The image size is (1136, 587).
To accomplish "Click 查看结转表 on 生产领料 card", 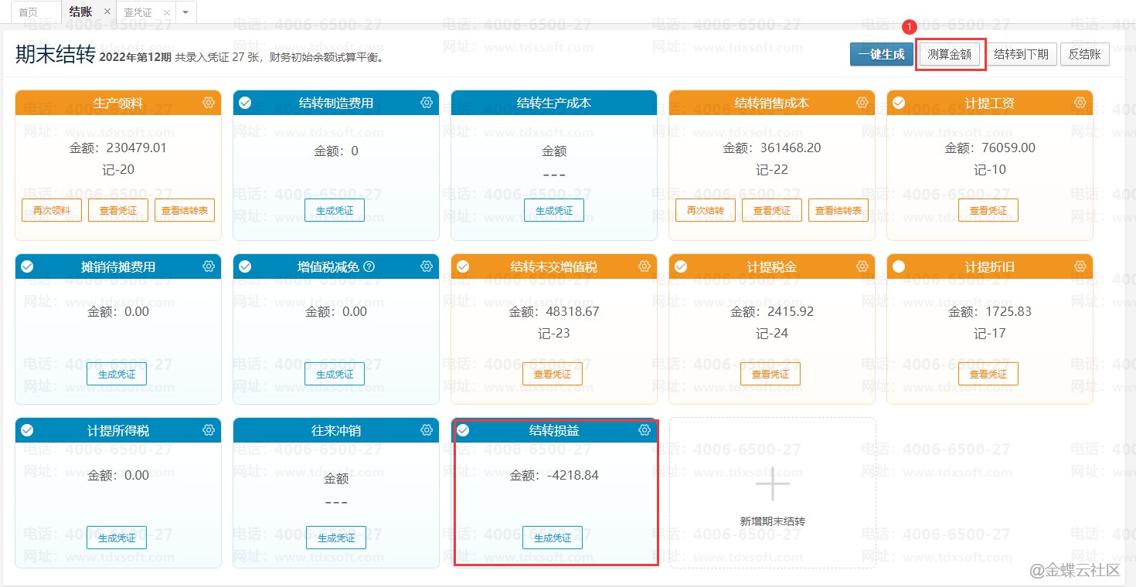I will click(x=185, y=211).
